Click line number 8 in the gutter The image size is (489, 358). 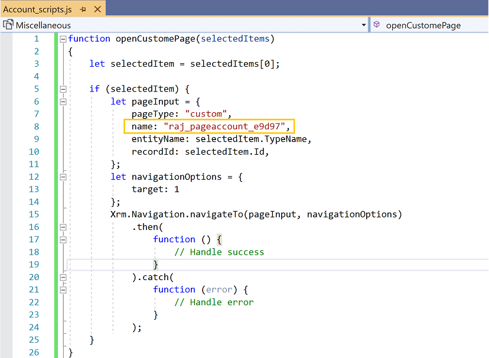coord(37,126)
